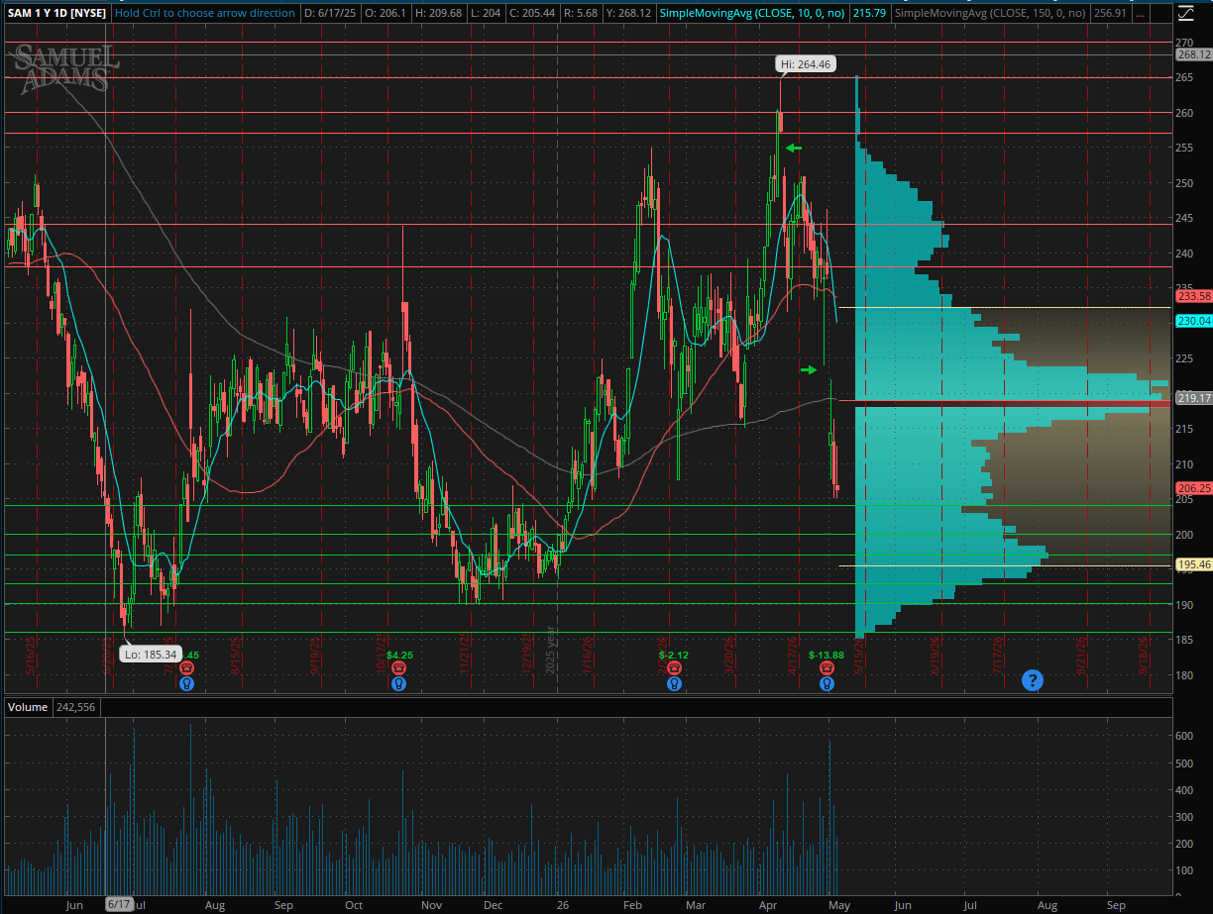Click the SAM 1 Y 1D [NYSE] chart title
The height and width of the screenshot is (914, 1213).
[x=55, y=13]
